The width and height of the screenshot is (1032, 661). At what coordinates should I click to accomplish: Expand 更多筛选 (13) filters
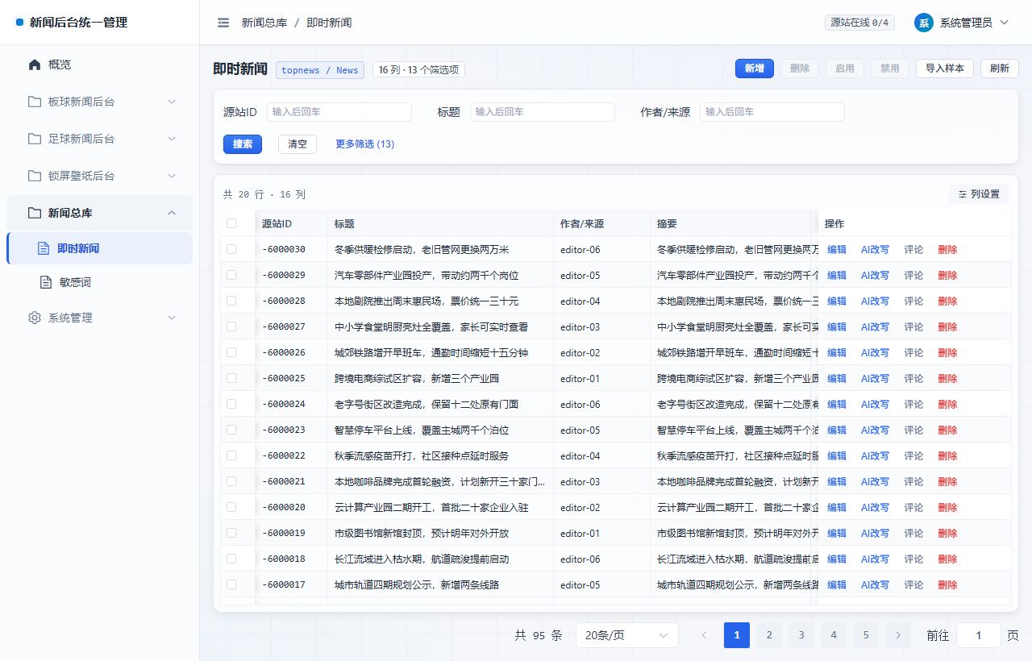364,144
